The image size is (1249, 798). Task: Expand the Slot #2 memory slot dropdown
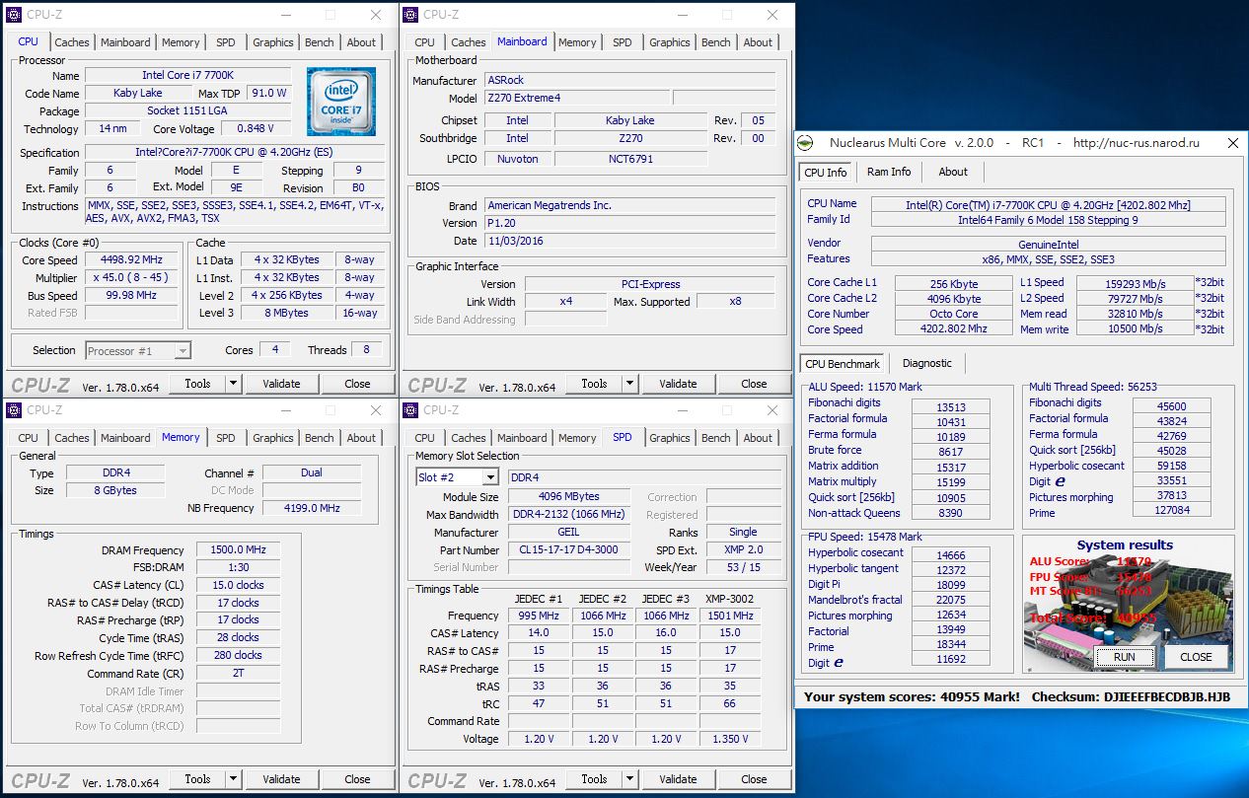pyautogui.click(x=490, y=477)
